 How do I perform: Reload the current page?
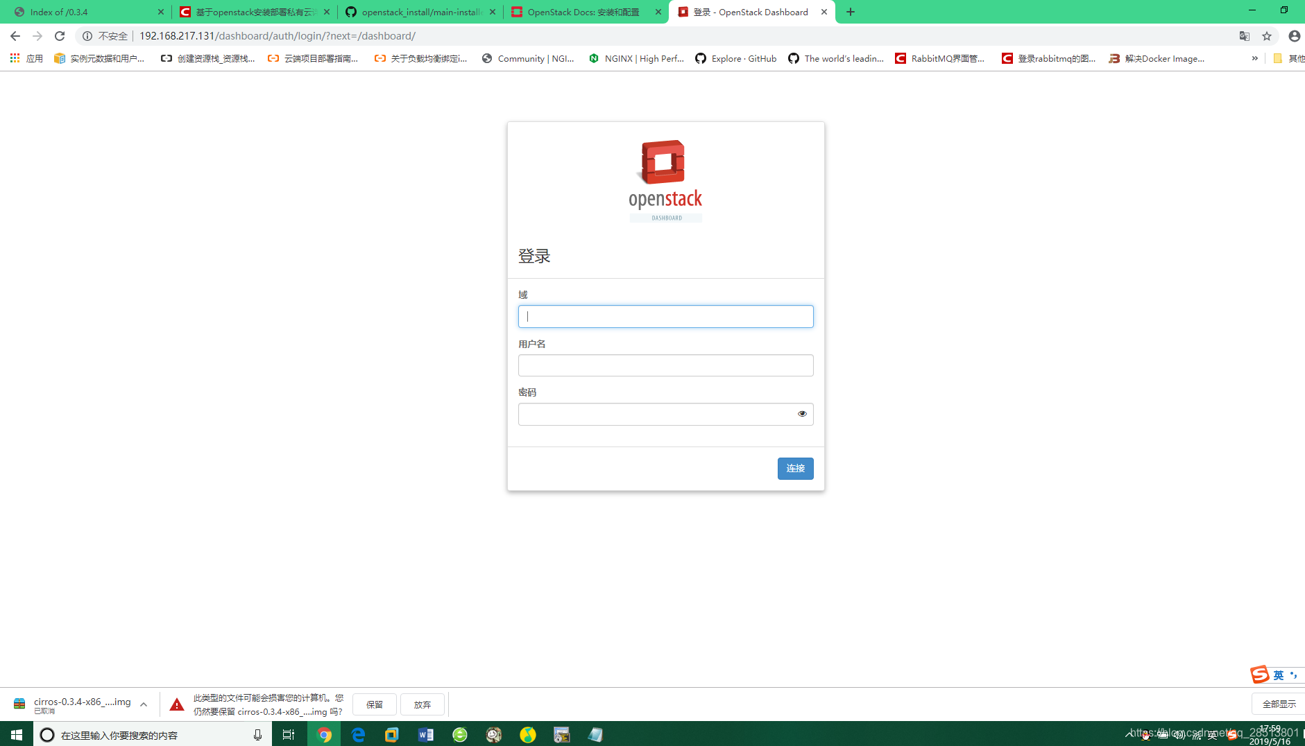point(60,36)
